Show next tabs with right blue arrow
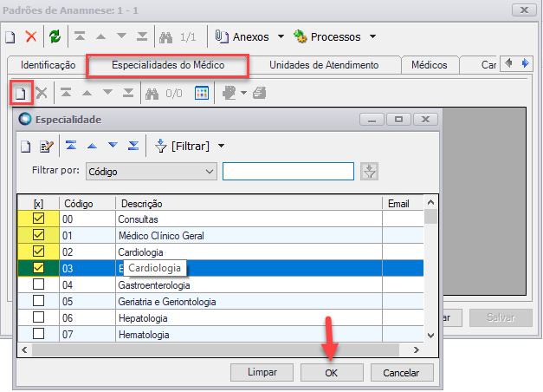543x392 pixels. click(x=525, y=63)
